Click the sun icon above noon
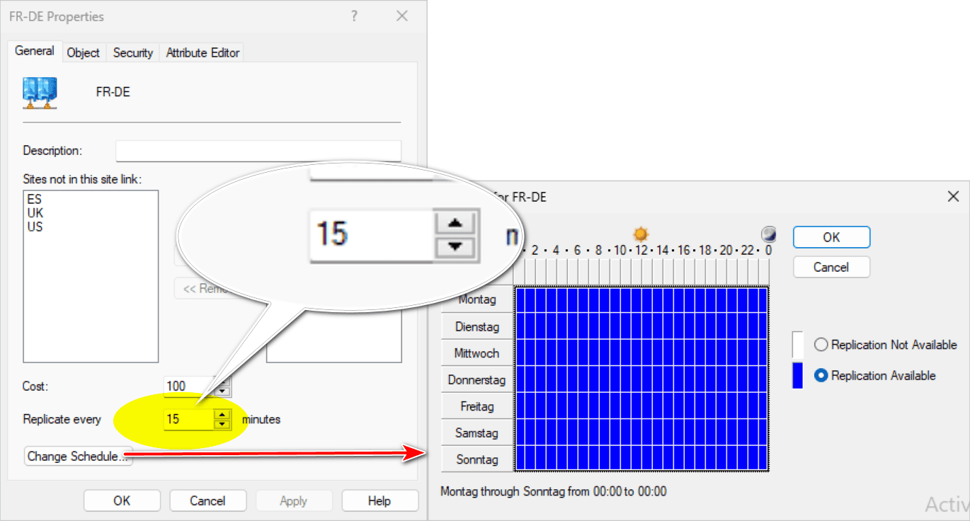Screen dimensions: 970x521 point(641,234)
